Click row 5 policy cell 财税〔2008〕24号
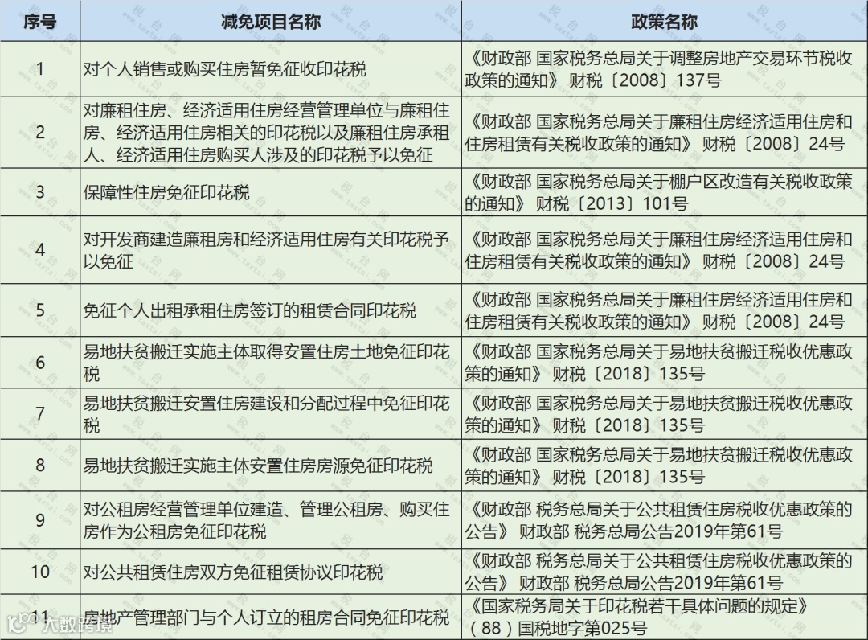 click(x=665, y=310)
